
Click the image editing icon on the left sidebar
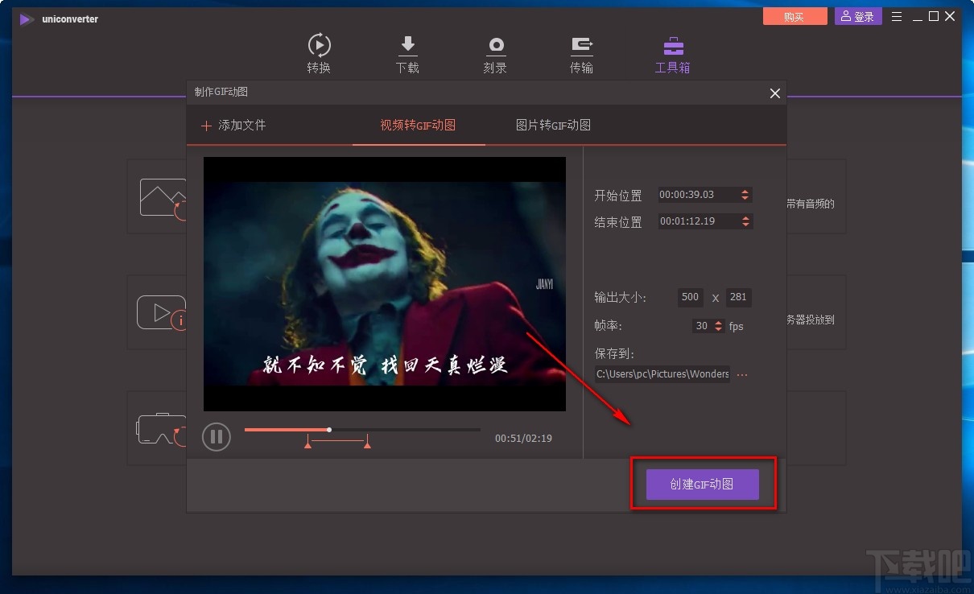pos(163,197)
